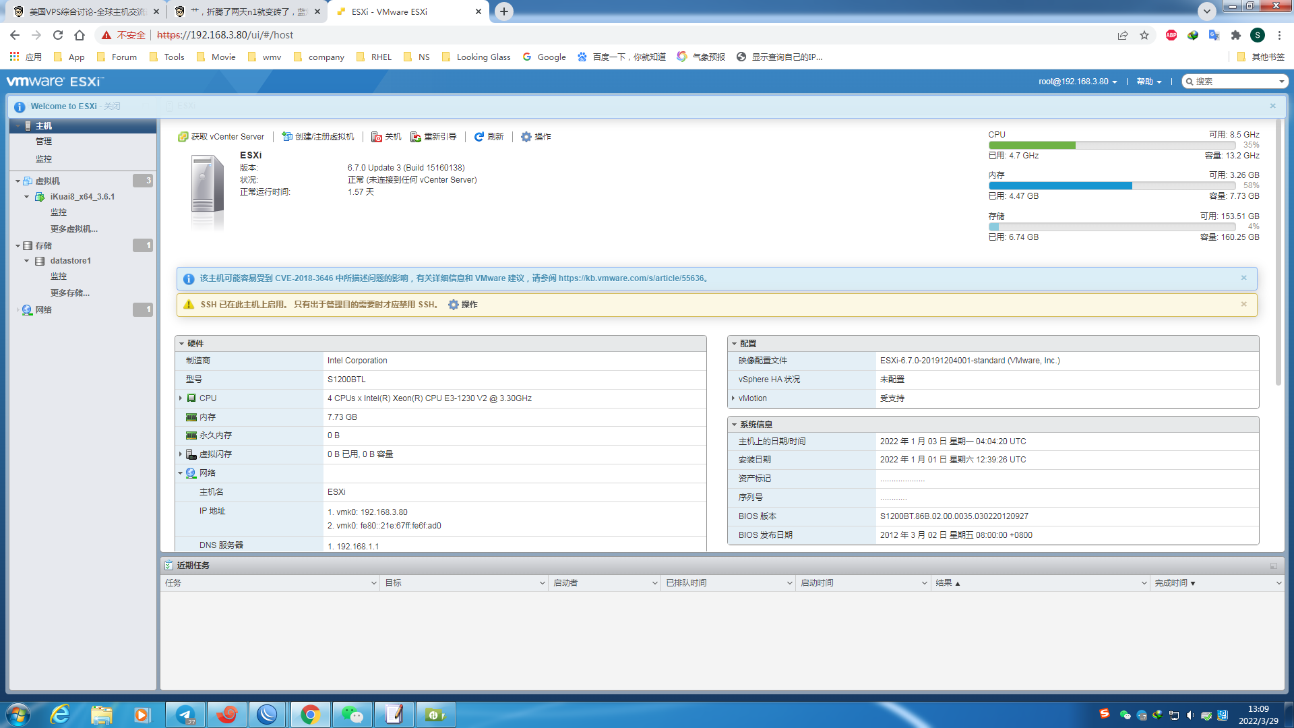This screenshot has height=728, width=1294.
Task: Open the RHEL bookmark folder
Action: pos(373,57)
